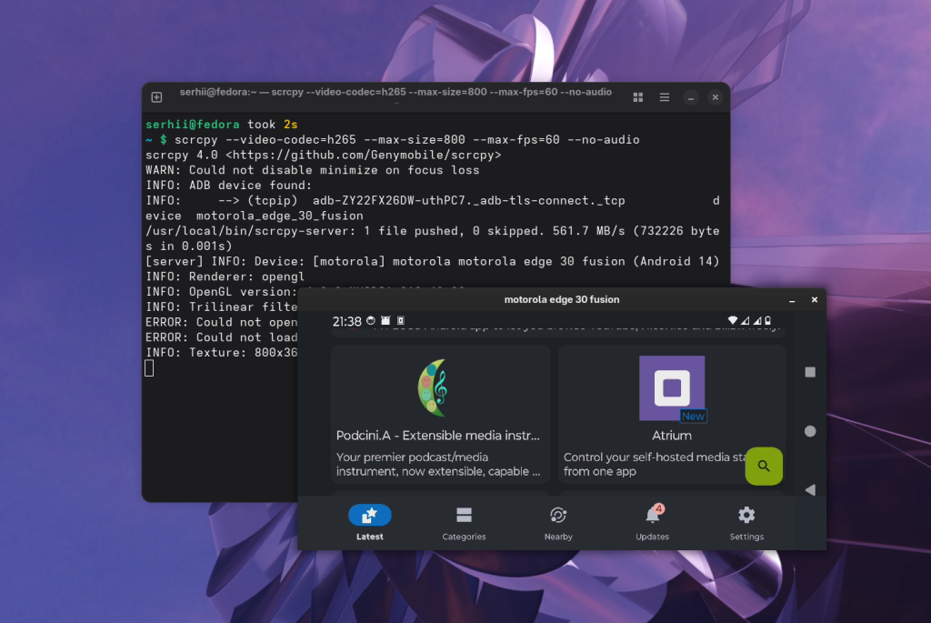
Task: Open the Settings tab
Action: point(746,523)
